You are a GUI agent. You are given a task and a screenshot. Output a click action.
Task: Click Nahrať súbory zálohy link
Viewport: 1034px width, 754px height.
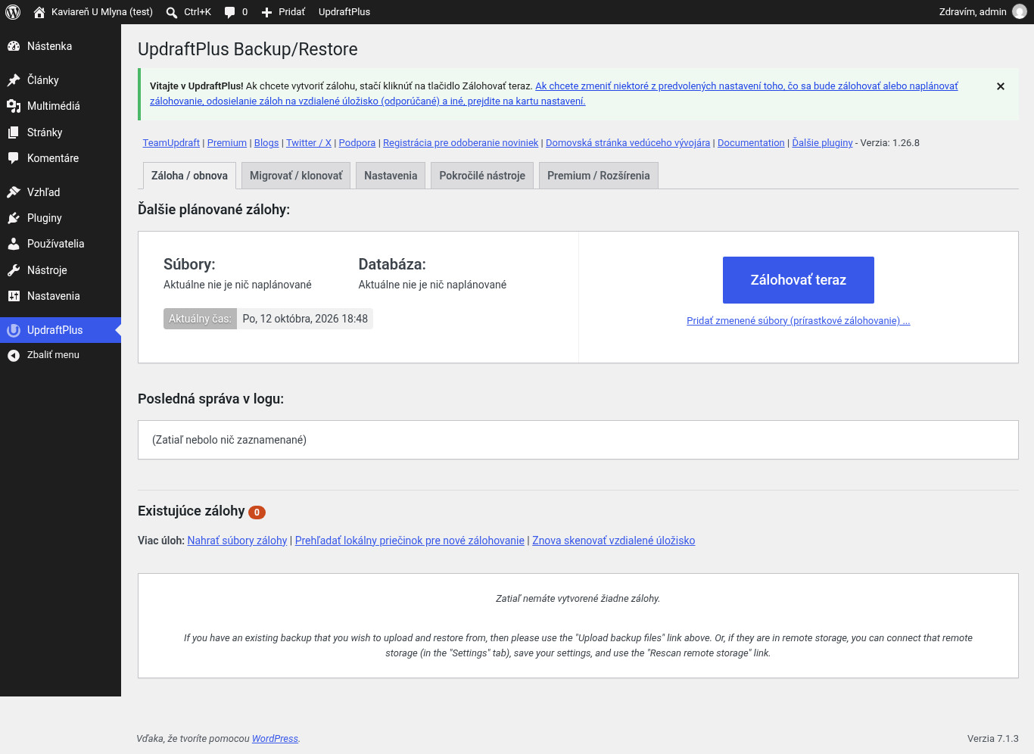237,541
